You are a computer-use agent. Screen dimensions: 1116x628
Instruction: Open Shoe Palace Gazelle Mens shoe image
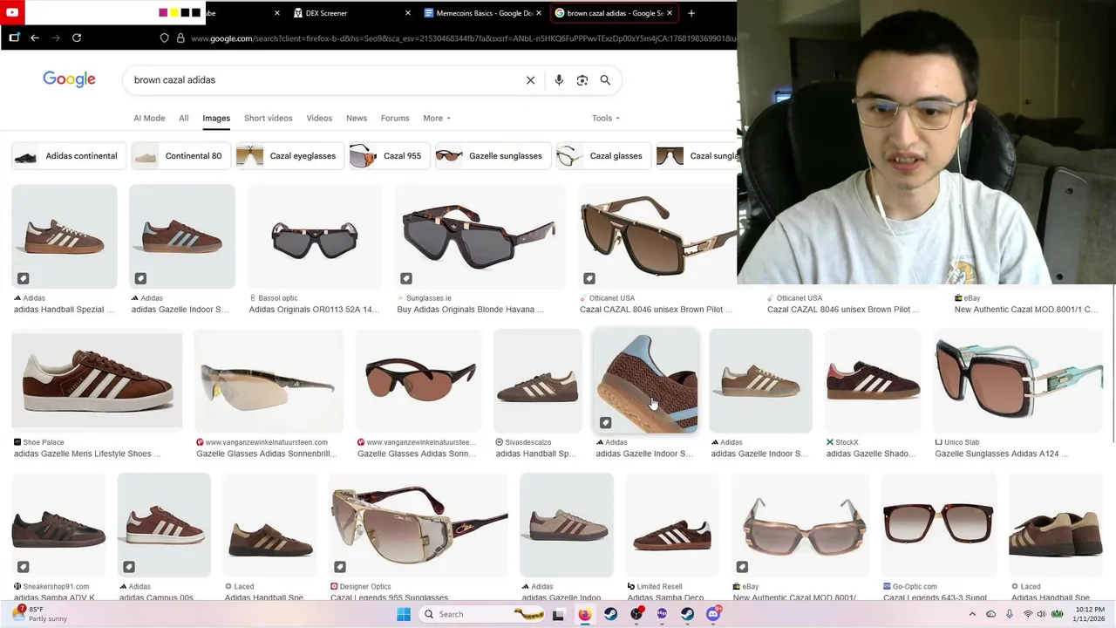97,380
